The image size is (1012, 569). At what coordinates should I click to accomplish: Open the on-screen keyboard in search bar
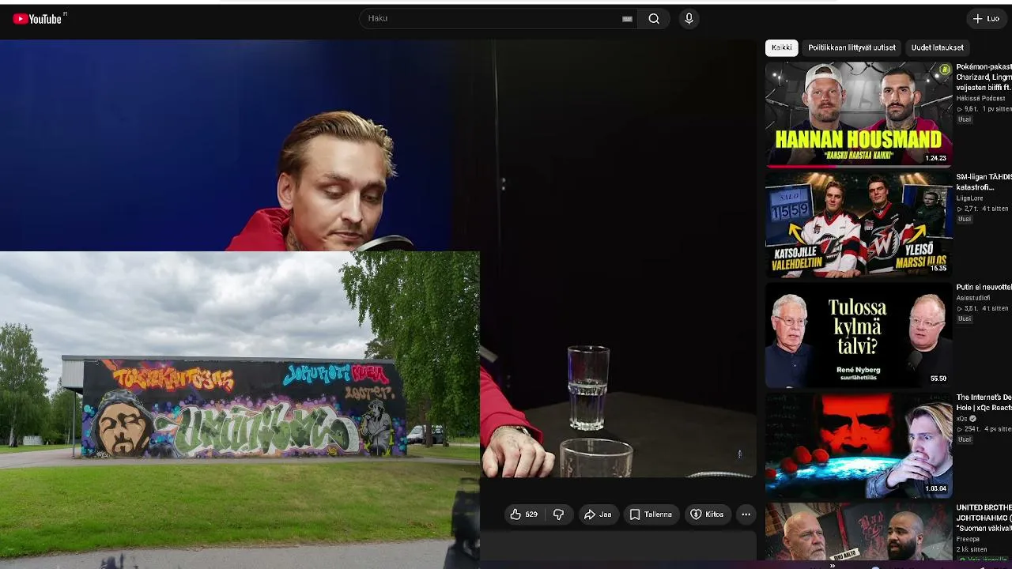pos(627,19)
